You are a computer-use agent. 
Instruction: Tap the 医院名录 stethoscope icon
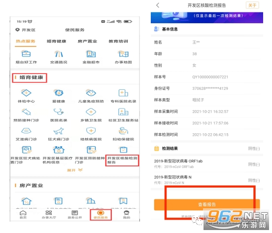(x=59, y=112)
